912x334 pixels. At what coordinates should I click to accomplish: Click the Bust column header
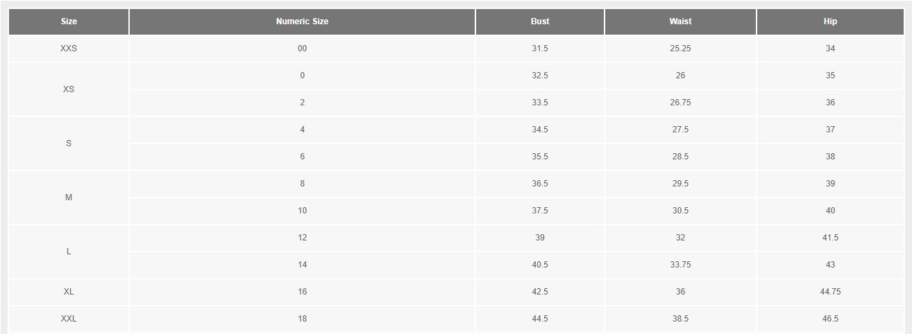tap(540, 21)
